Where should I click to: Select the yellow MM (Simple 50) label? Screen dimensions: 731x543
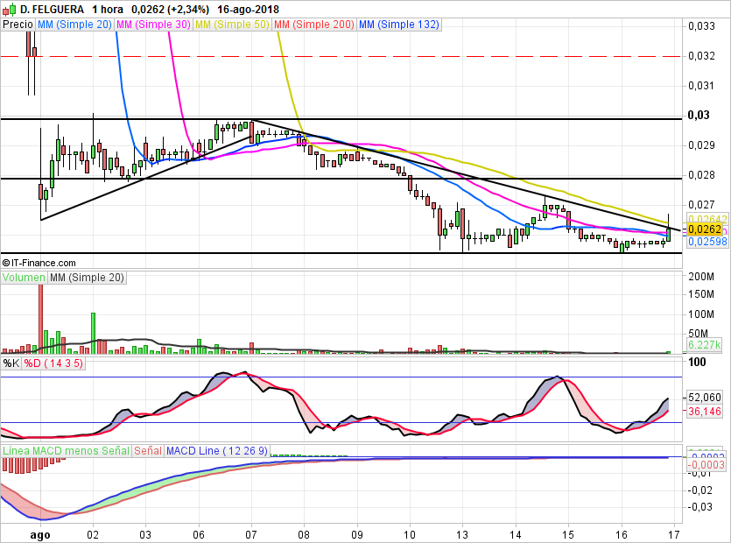tap(232, 25)
